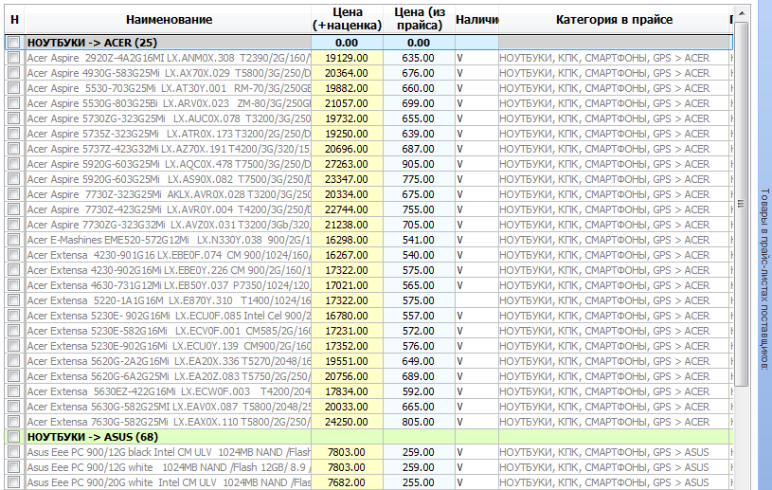
Task: Select Acer Extensa 5230E- 902G16Mi LX.ECU0F.085 row
Action: point(368,316)
